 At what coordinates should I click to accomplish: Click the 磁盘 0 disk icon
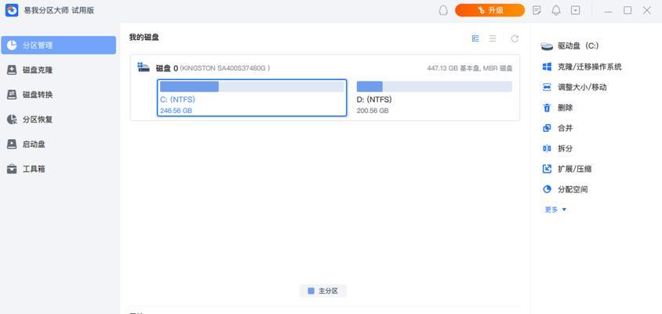(x=144, y=68)
